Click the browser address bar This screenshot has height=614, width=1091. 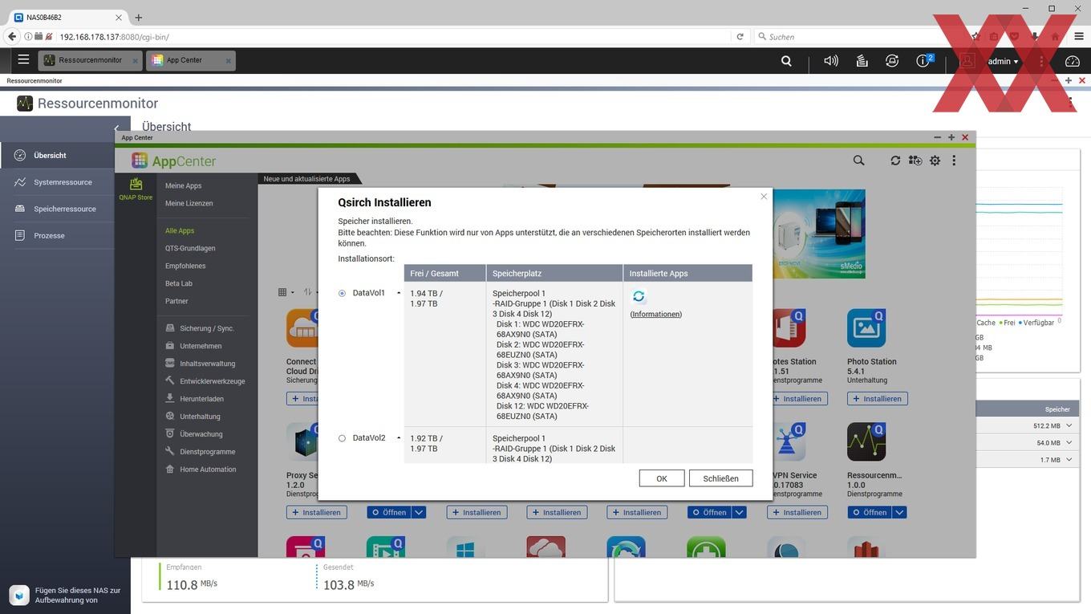click(393, 36)
